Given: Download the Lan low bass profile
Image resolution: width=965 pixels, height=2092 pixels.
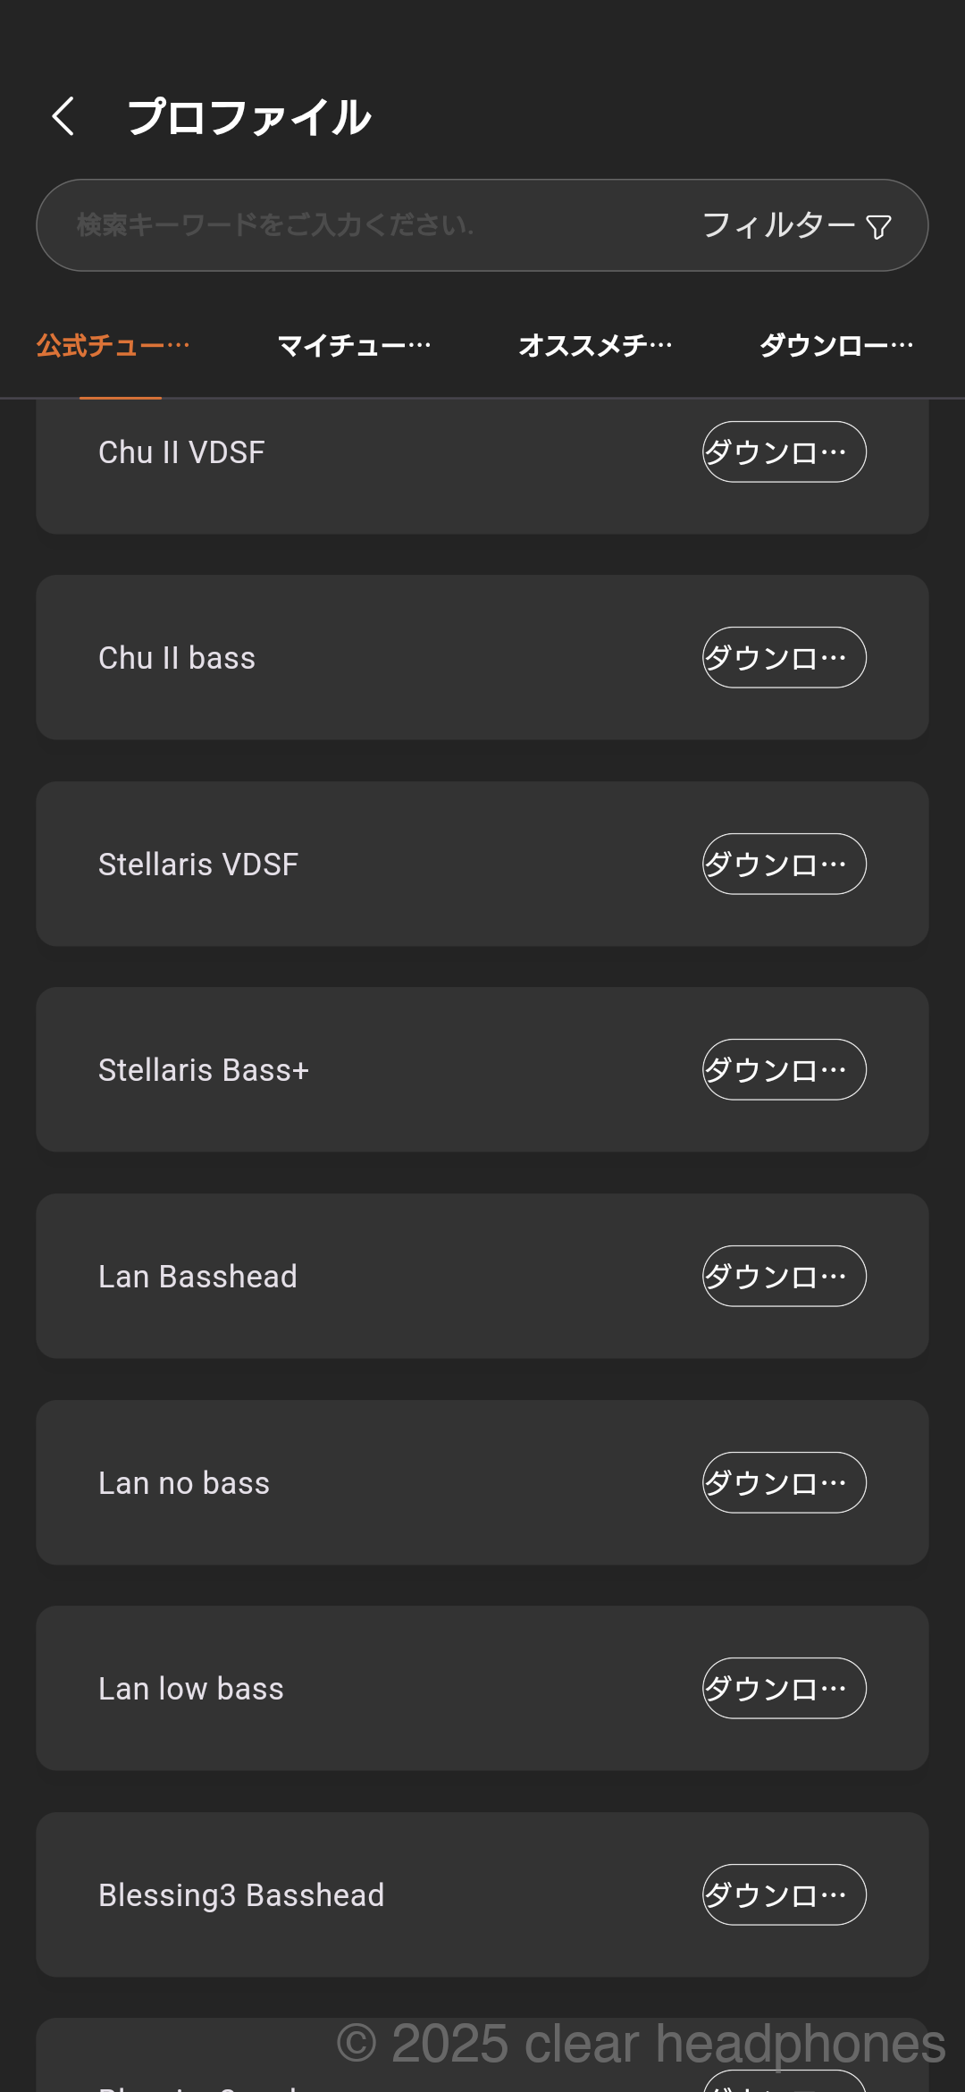Looking at the screenshot, I should (784, 1689).
